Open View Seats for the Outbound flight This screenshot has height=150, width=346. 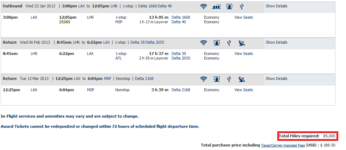point(243,17)
